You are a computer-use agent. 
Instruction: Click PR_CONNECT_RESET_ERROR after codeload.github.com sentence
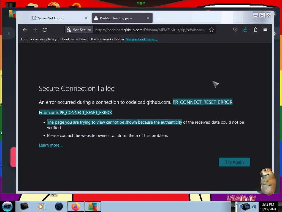[202, 102]
